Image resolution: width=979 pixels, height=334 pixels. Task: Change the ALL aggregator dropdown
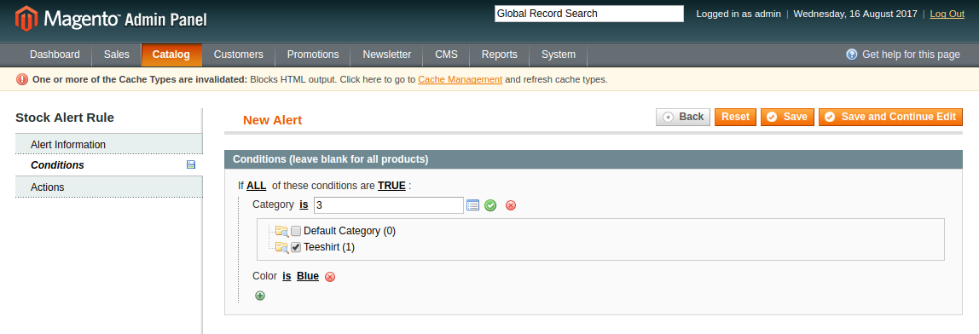(x=256, y=186)
